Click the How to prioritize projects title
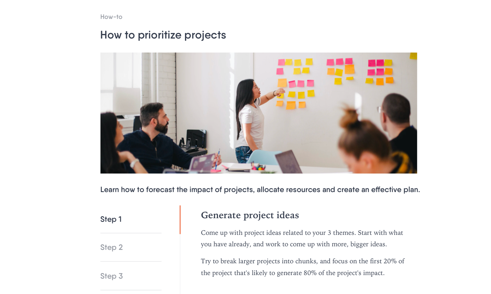 pos(163,35)
